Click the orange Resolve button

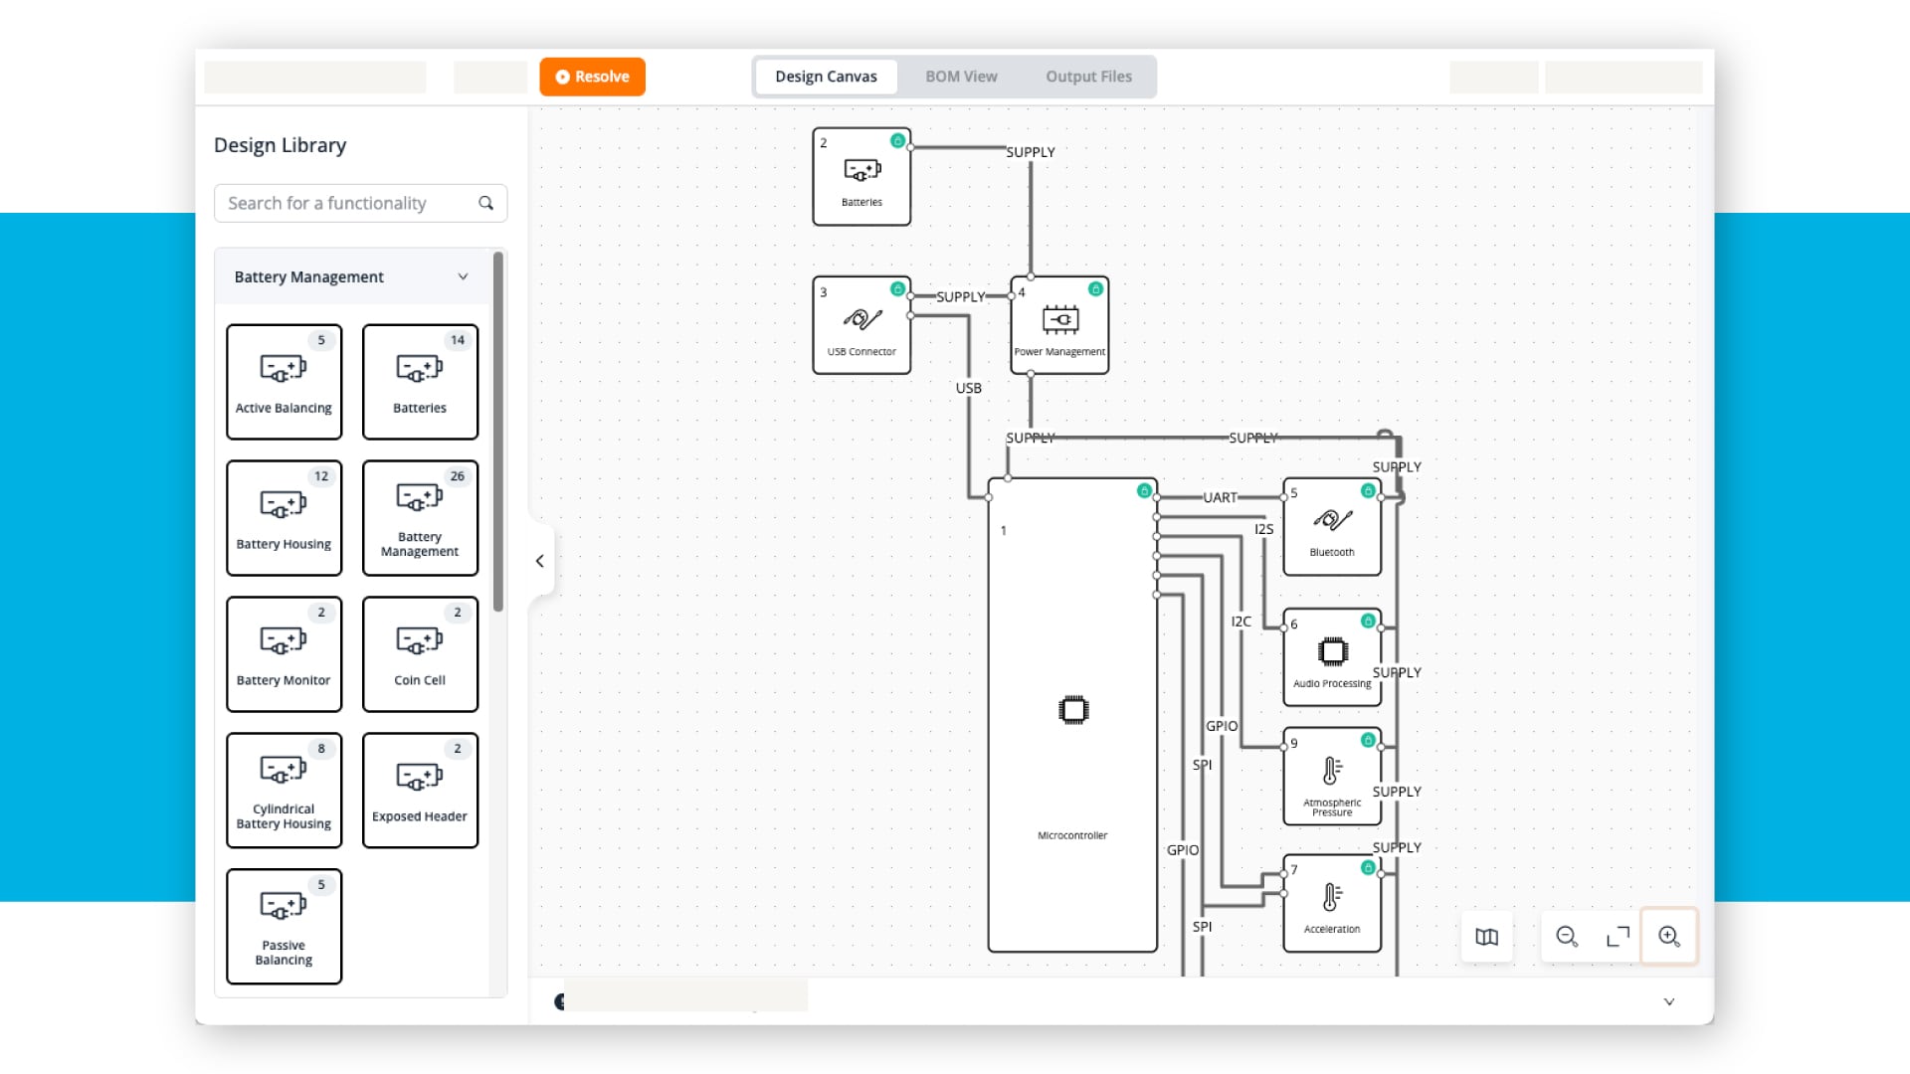pos(593,77)
